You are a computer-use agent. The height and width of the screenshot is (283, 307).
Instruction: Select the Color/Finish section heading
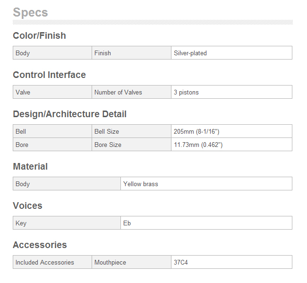(x=39, y=36)
